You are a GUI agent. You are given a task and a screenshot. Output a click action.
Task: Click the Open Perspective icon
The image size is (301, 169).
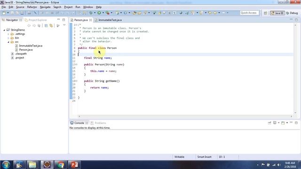[265, 13]
